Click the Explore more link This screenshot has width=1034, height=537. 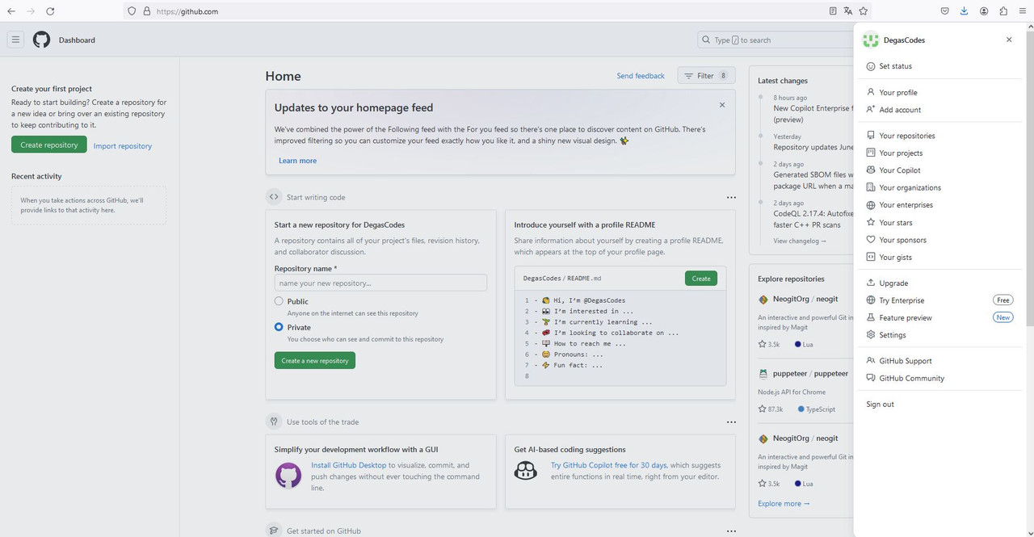click(784, 504)
